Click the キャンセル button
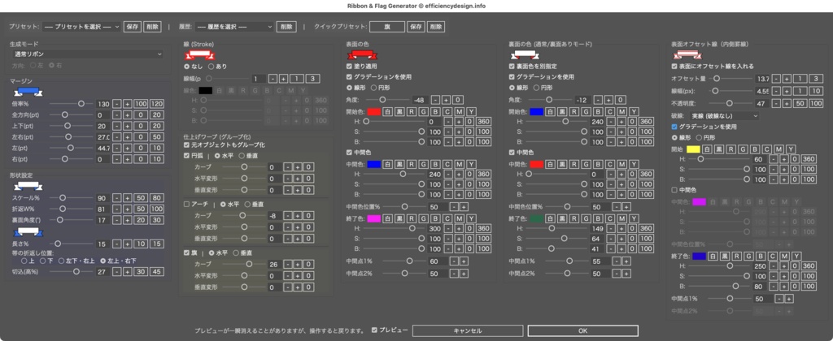The height and width of the screenshot is (341, 833). (468, 331)
